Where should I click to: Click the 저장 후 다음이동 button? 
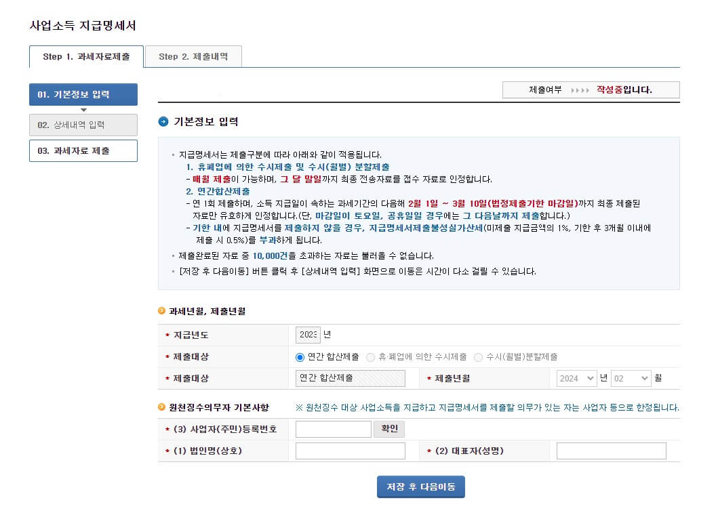[420, 487]
